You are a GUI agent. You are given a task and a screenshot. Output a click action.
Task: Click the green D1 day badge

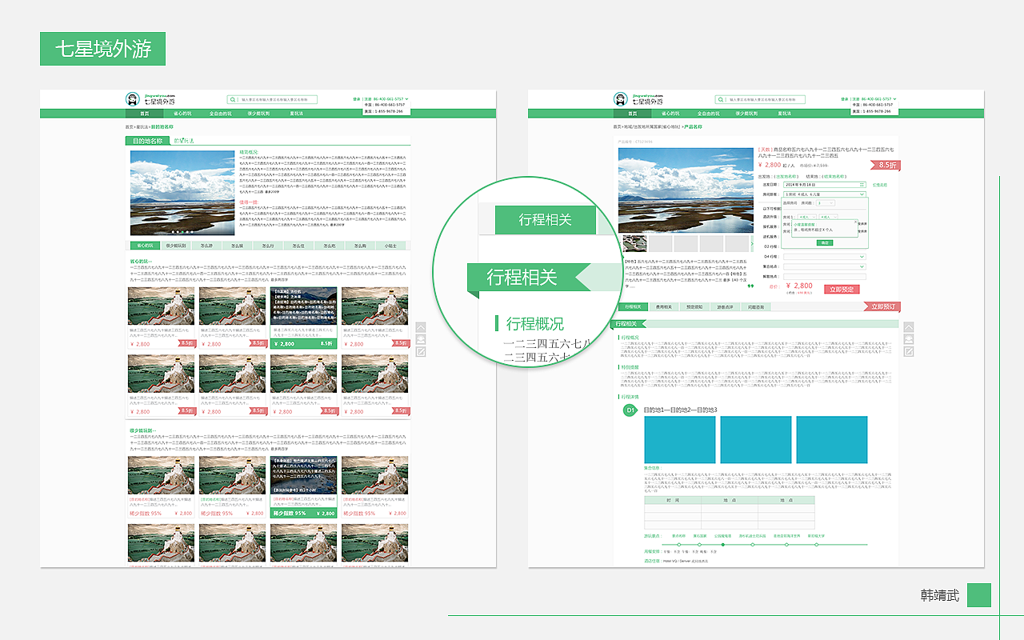(630, 410)
